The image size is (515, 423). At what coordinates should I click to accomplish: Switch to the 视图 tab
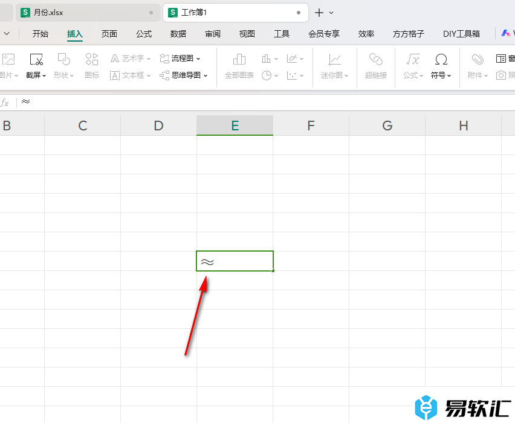point(247,34)
